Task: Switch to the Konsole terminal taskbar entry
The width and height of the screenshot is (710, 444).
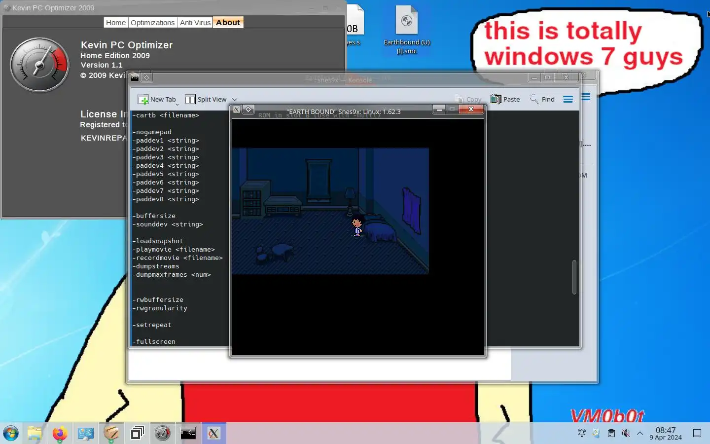Action: click(x=188, y=433)
